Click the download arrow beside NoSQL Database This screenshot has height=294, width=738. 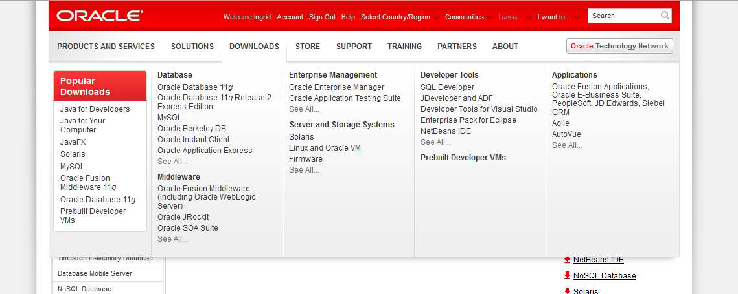tap(567, 275)
